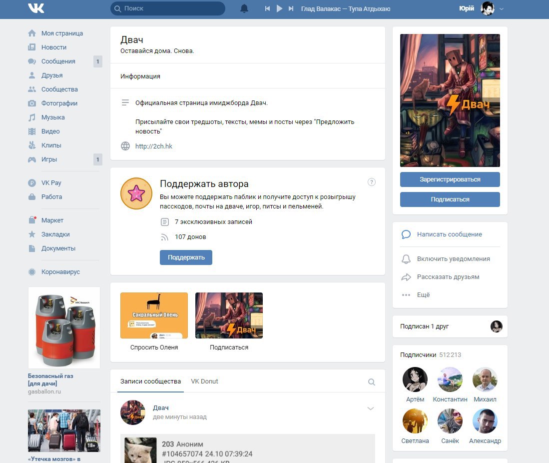Click the help question mark icon
The height and width of the screenshot is (463, 549).
pos(372,182)
